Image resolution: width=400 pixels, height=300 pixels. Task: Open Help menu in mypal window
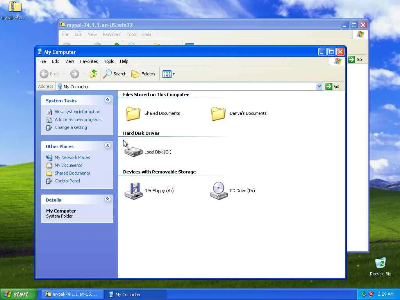(147, 34)
